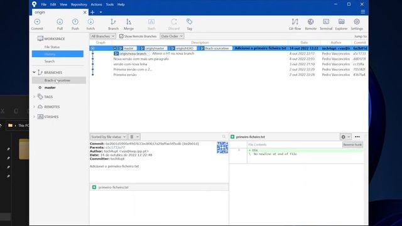
Task: Select commit Alterei o HT na nova branch
Action: (229, 53)
